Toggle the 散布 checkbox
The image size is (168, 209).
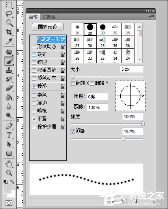point(34,55)
